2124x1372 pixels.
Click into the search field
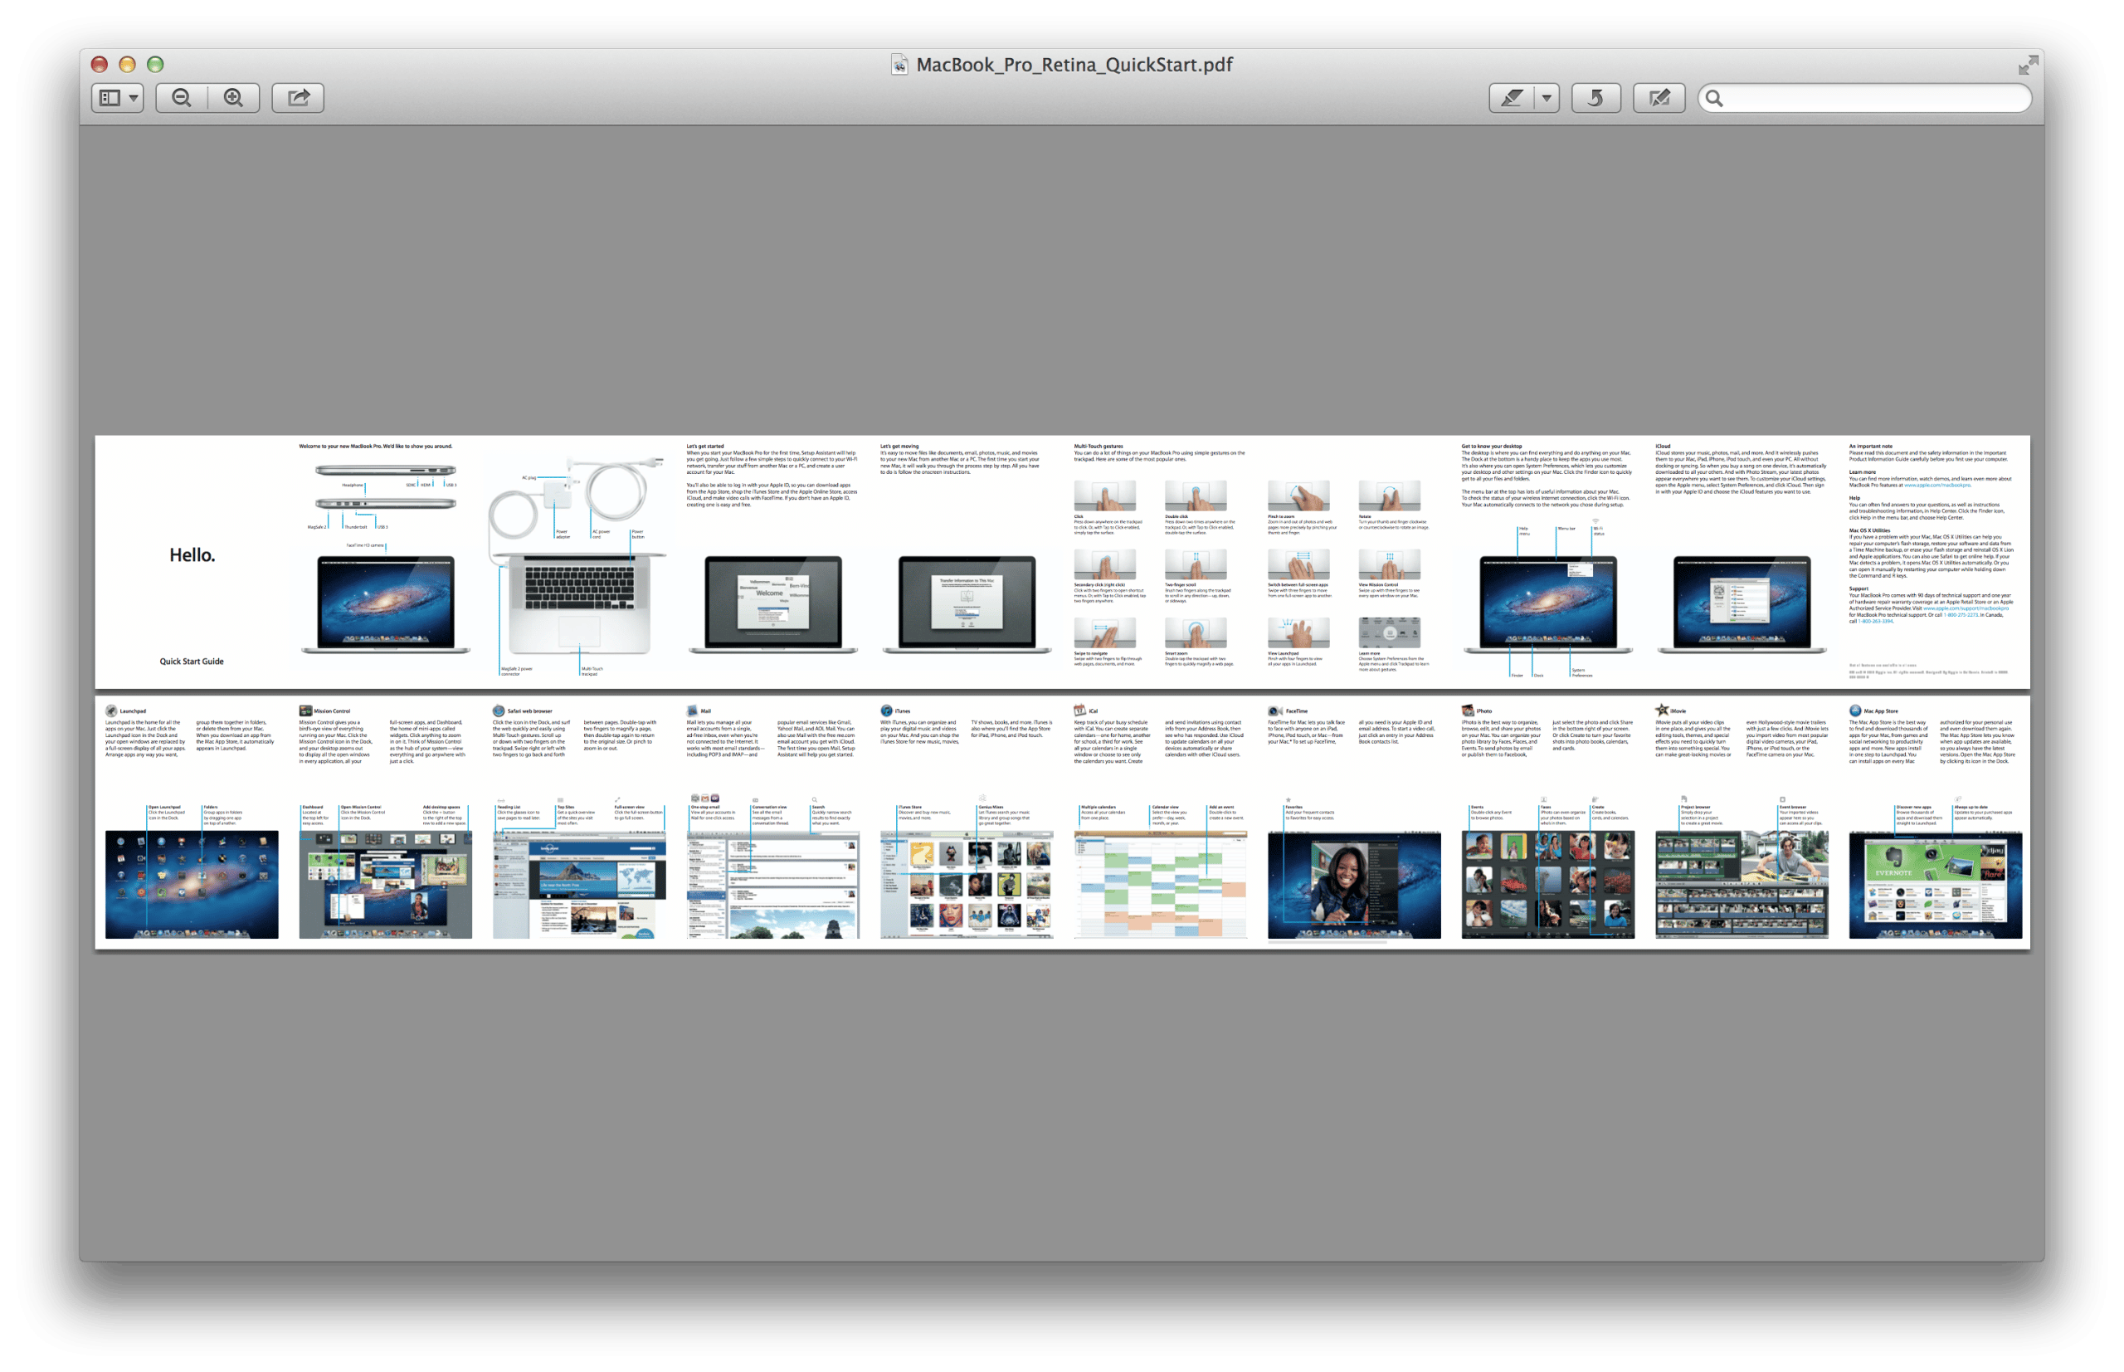pyautogui.click(x=1865, y=98)
